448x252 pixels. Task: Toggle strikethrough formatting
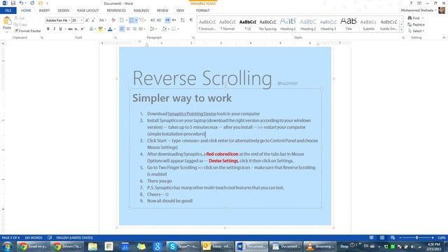[x=70, y=29]
